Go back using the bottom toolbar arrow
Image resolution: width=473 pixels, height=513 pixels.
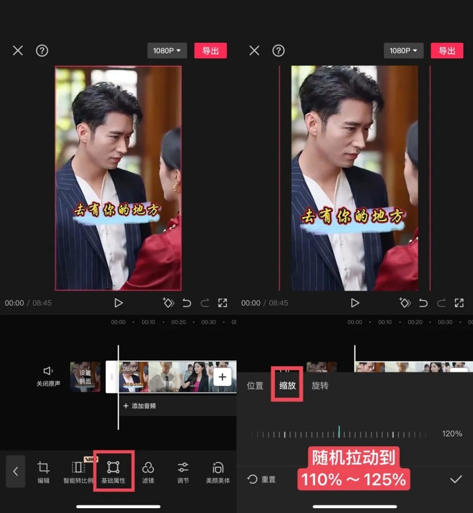click(x=15, y=472)
